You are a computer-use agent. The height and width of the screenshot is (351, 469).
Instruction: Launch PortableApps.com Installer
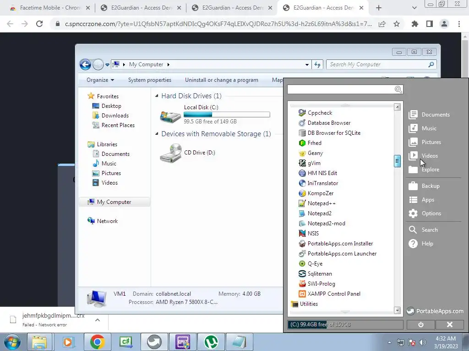click(x=336, y=244)
